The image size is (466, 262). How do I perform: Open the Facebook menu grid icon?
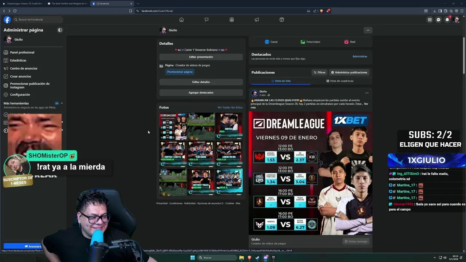(430, 20)
